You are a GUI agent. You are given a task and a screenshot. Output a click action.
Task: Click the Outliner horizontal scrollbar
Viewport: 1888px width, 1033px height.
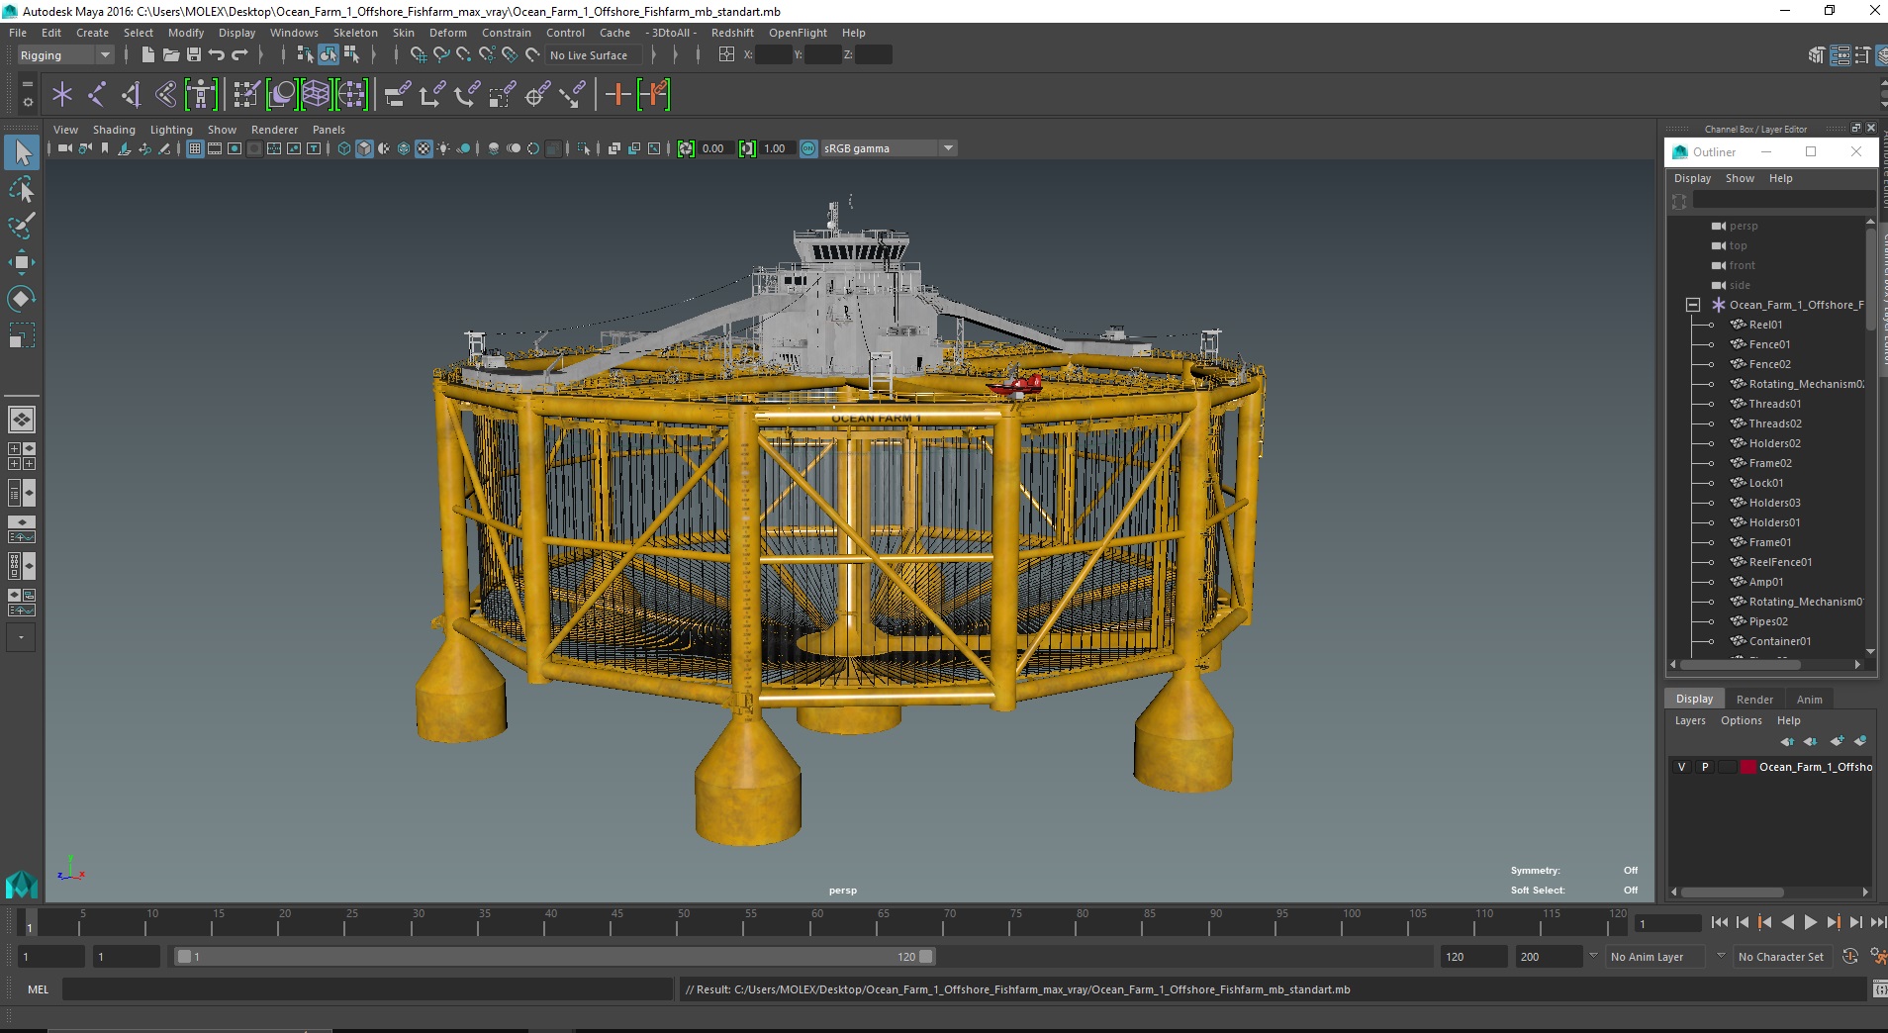(1741, 665)
